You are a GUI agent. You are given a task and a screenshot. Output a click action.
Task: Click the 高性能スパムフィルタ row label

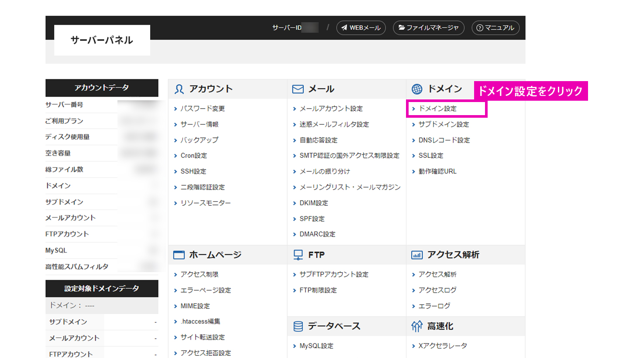coord(77,266)
